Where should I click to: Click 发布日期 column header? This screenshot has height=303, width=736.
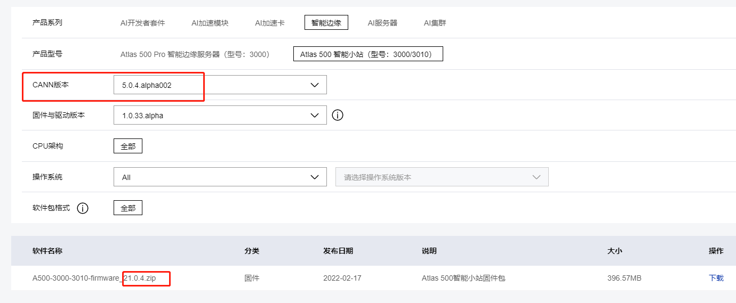338,251
